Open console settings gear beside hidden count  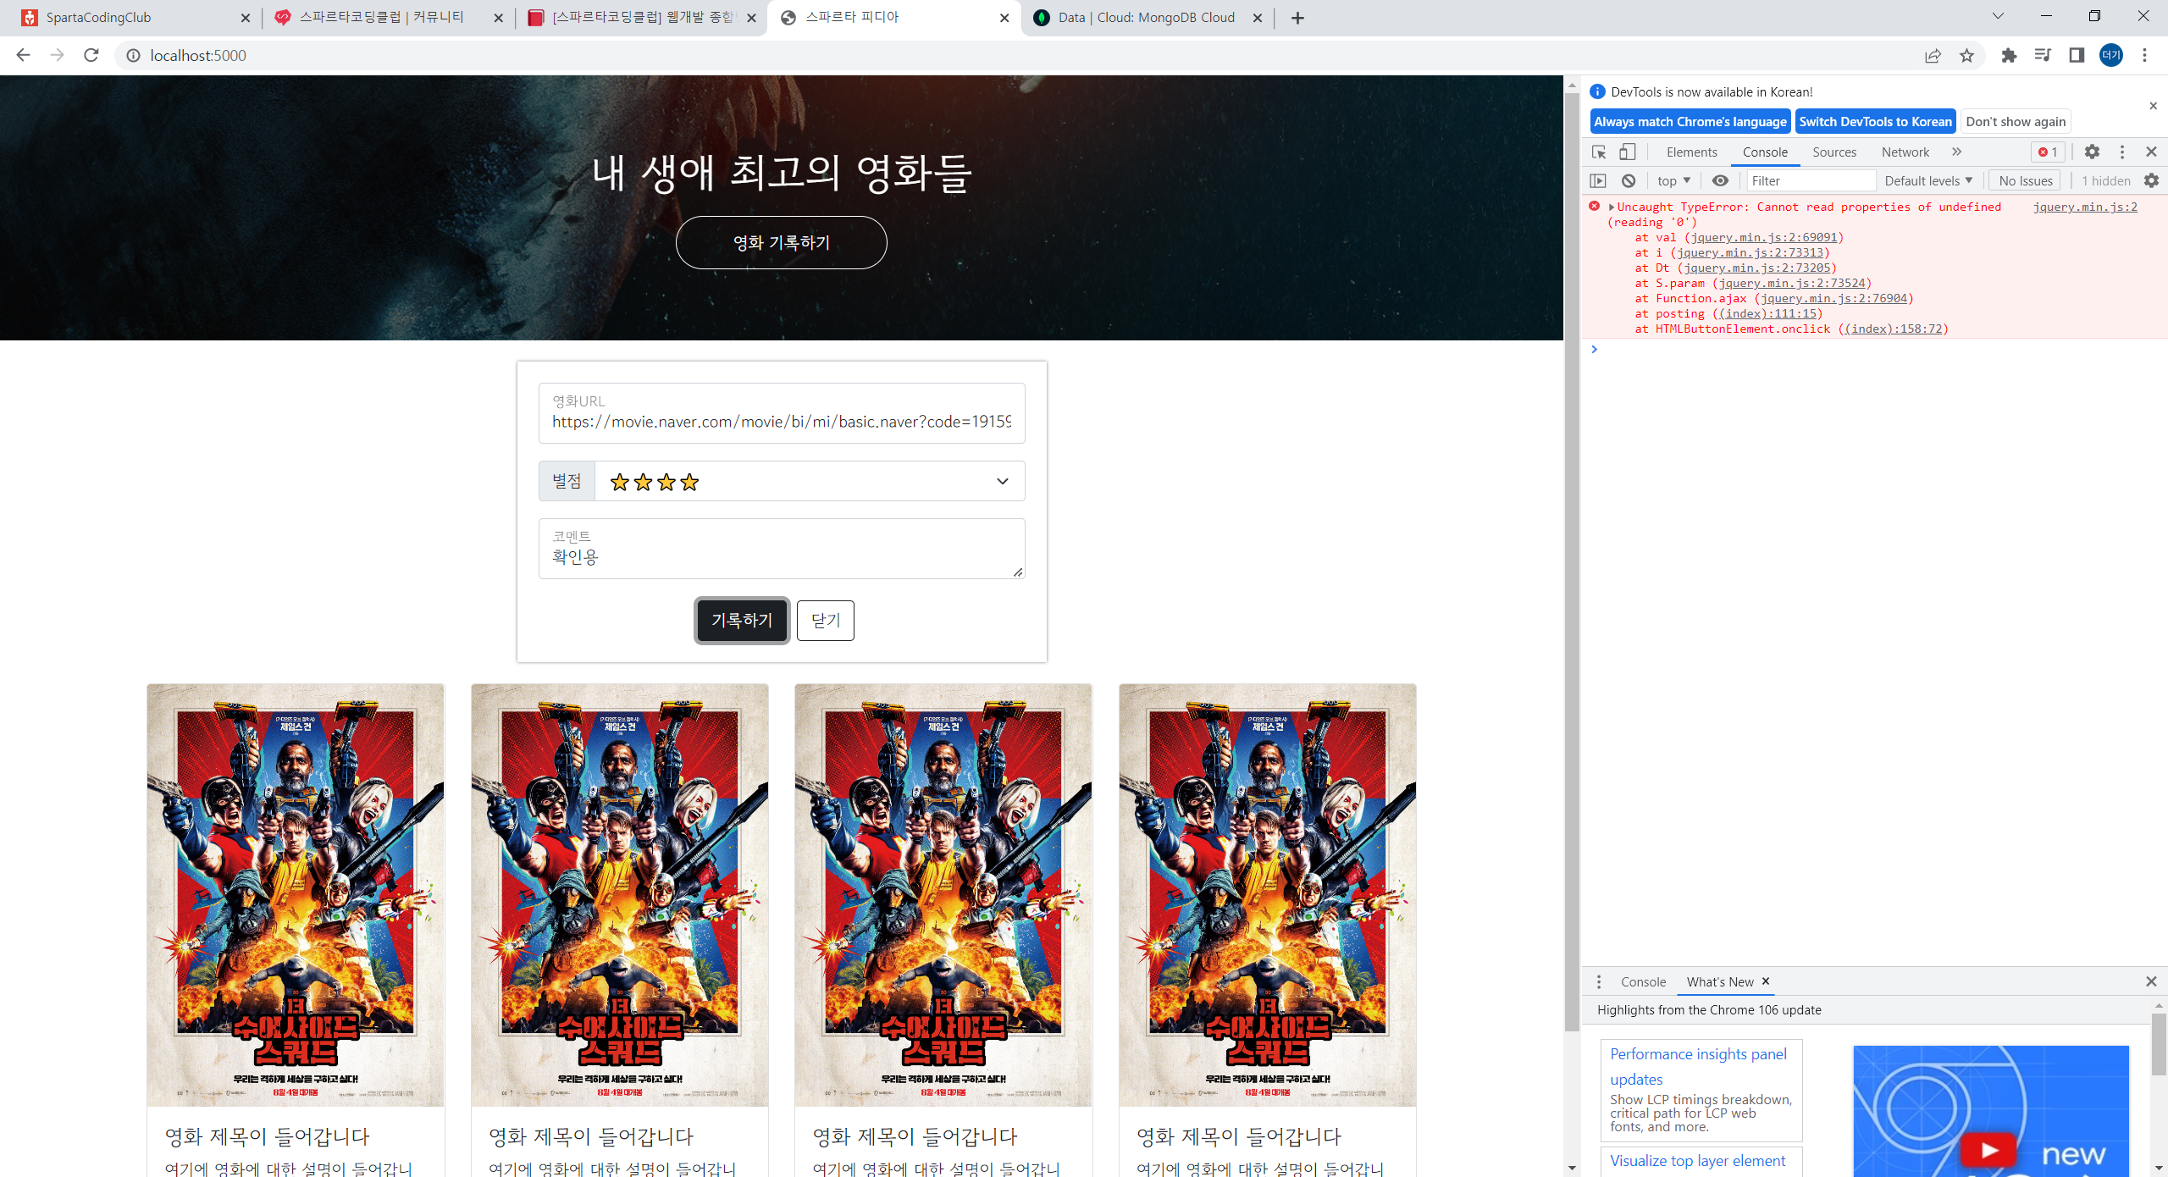coord(2151,180)
